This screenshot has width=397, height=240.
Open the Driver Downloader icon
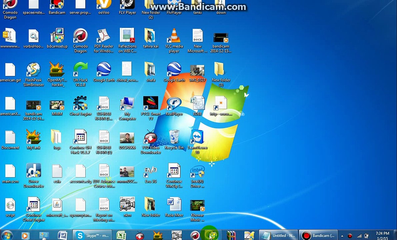tap(33, 176)
